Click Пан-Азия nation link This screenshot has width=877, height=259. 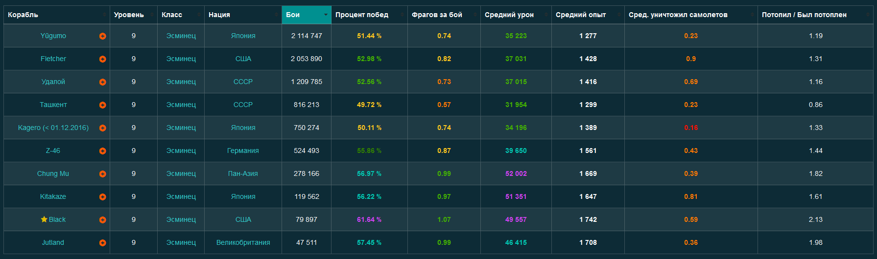pyautogui.click(x=243, y=173)
